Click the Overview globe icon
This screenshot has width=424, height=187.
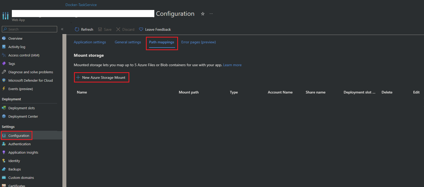[x=4, y=38]
